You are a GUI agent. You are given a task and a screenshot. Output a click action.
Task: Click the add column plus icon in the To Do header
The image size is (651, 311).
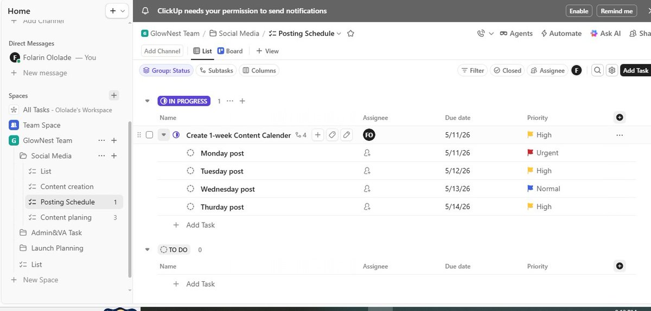620,266
